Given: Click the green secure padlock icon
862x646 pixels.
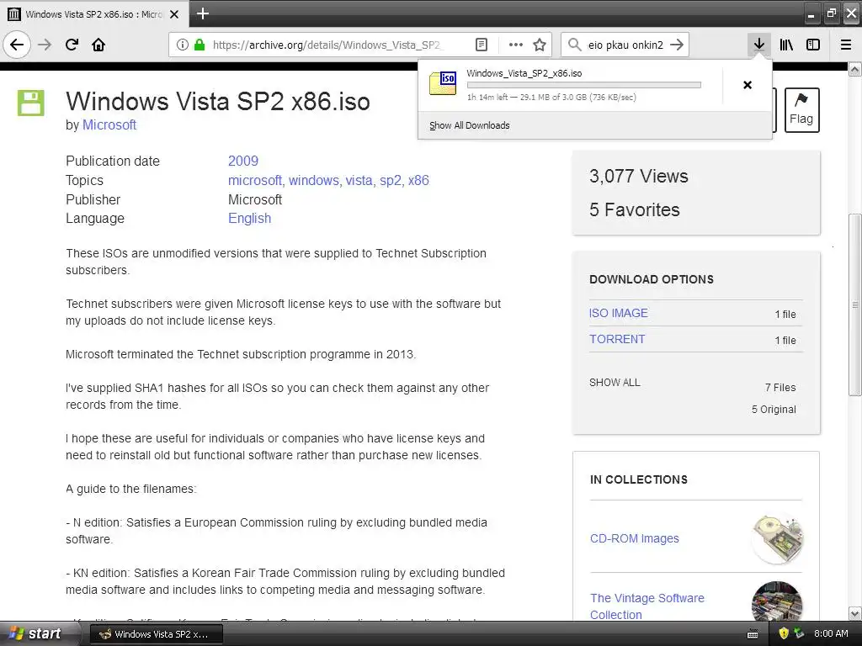Looking at the screenshot, I should pyautogui.click(x=200, y=45).
